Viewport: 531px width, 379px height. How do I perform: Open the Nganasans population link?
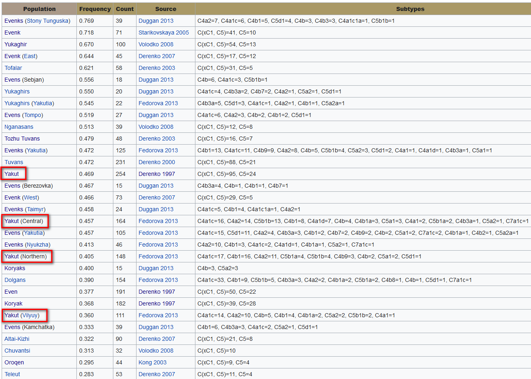point(19,127)
